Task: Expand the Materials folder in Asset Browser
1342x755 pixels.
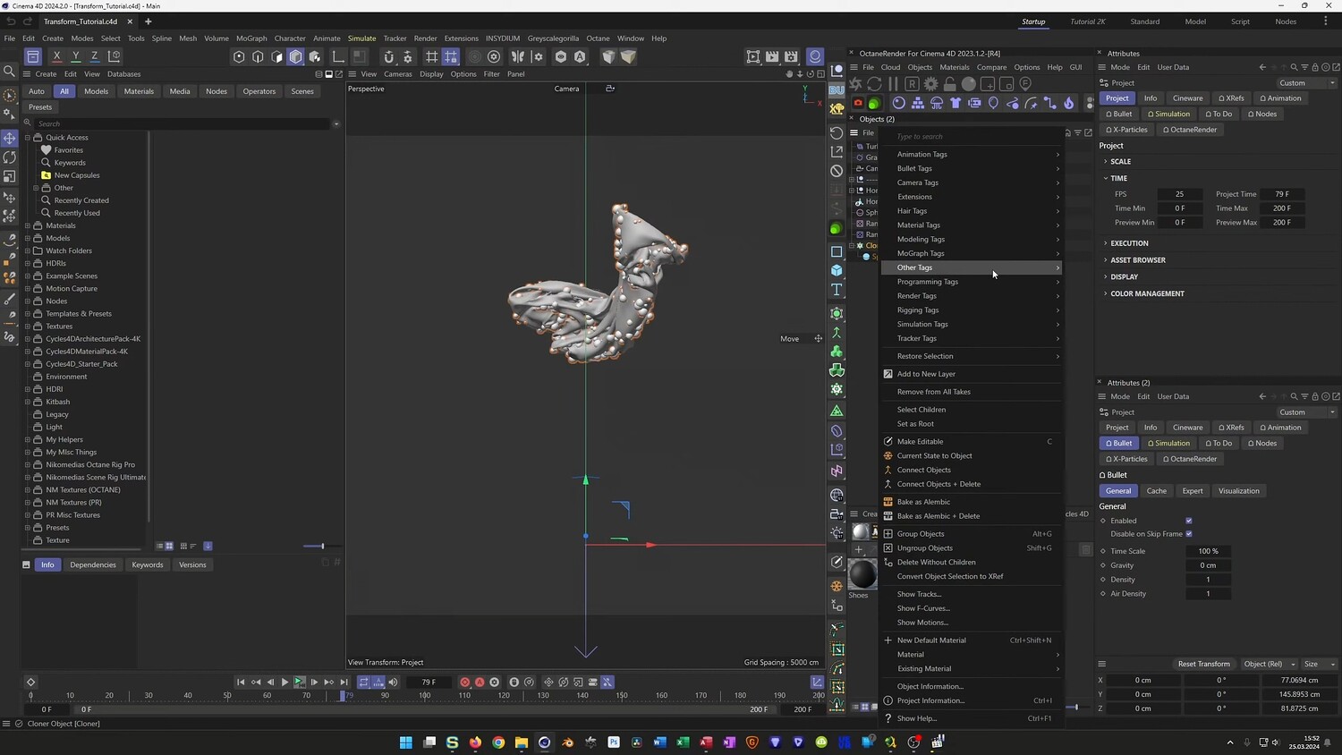Action: click(28, 225)
